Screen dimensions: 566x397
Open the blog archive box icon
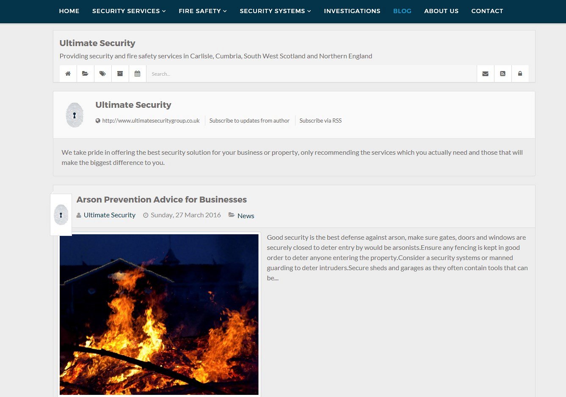point(120,74)
